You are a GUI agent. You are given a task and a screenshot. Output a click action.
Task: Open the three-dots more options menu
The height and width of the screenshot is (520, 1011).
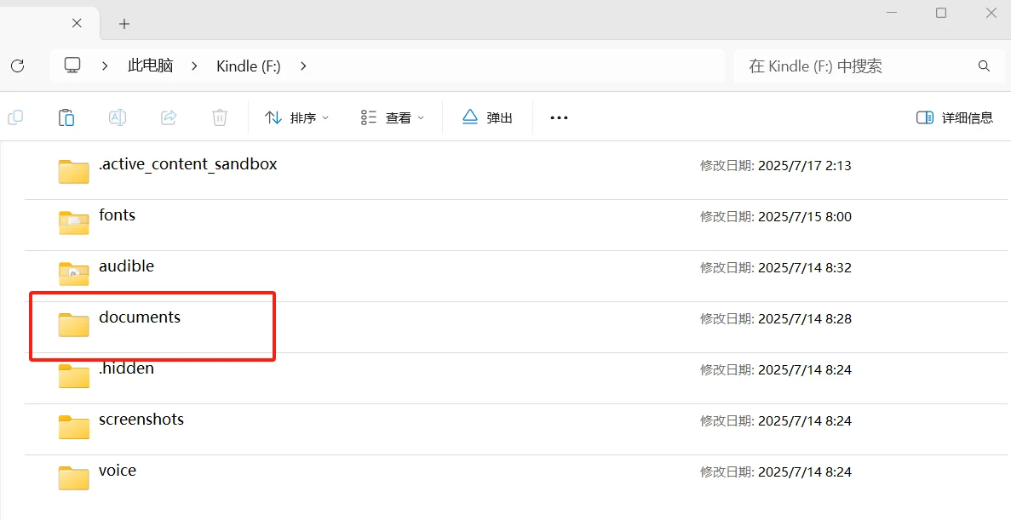559,118
